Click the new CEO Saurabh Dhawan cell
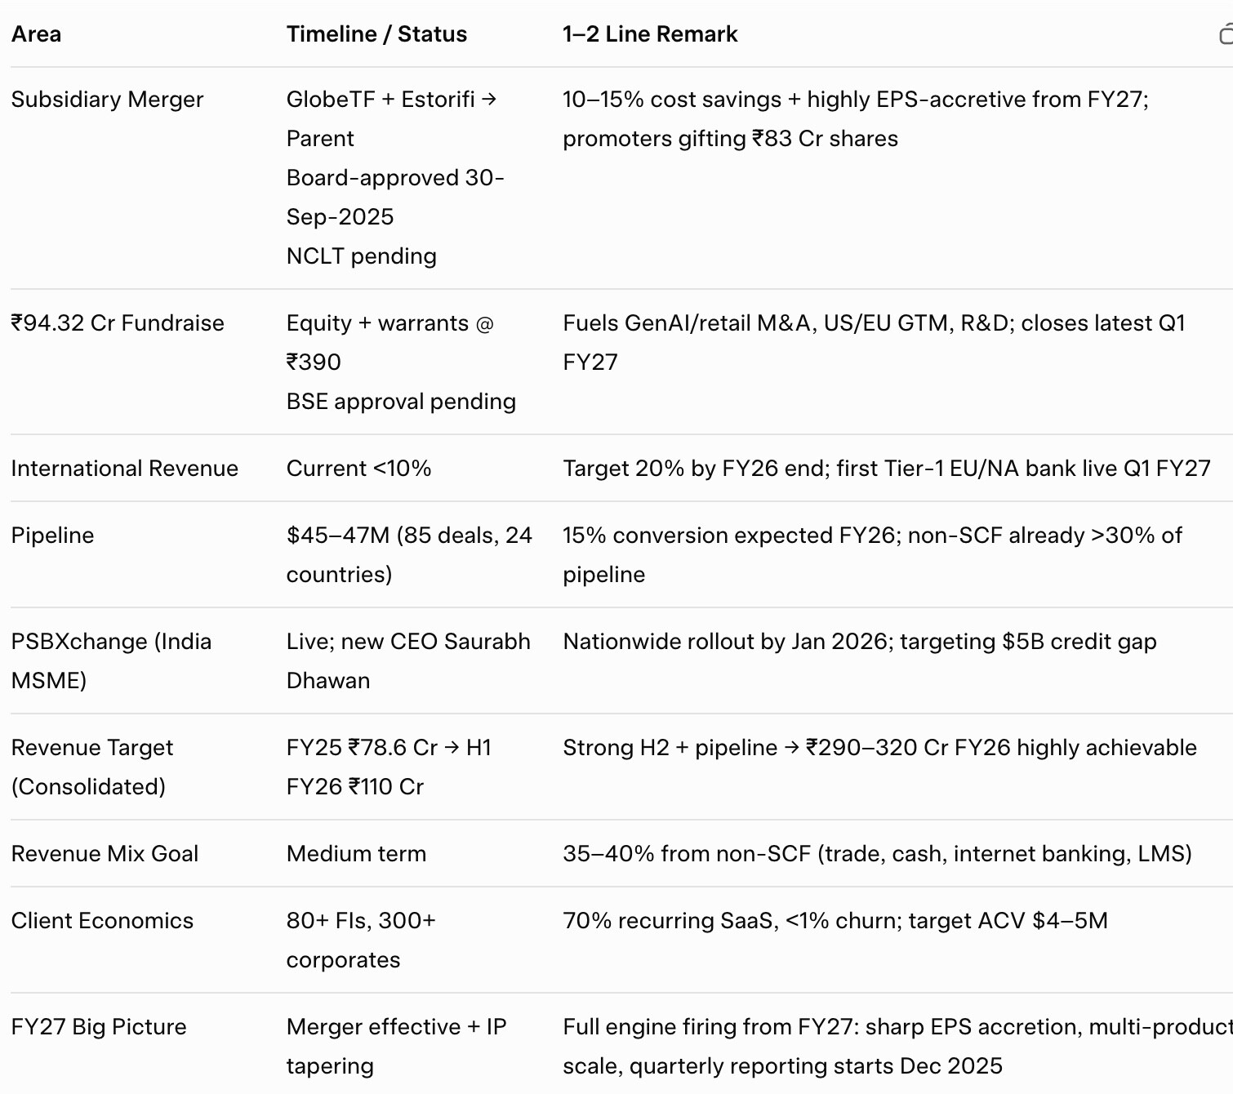Viewport: 1233px width, 1094px height. pos(408,660)
